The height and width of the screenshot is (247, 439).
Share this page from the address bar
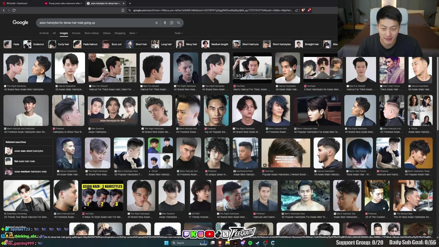[x=297, y=10]
